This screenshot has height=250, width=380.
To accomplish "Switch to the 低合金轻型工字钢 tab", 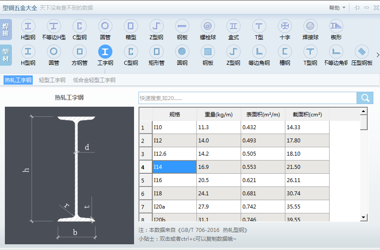I will tap(94, 80).
